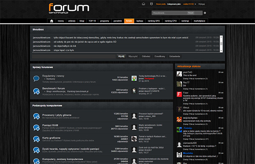255x164 pixels.
Task: Open avatar of neo88 in Karty graficzne row
Action: tap(134, 139)
